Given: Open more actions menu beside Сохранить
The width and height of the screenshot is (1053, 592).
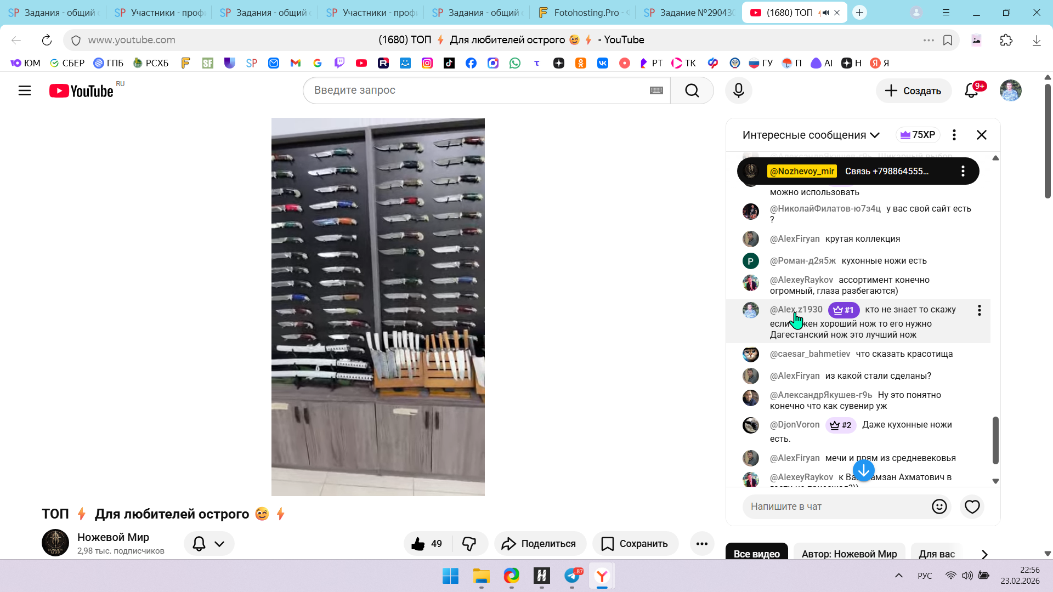Looking at the screenshot, I should [701, 544].
